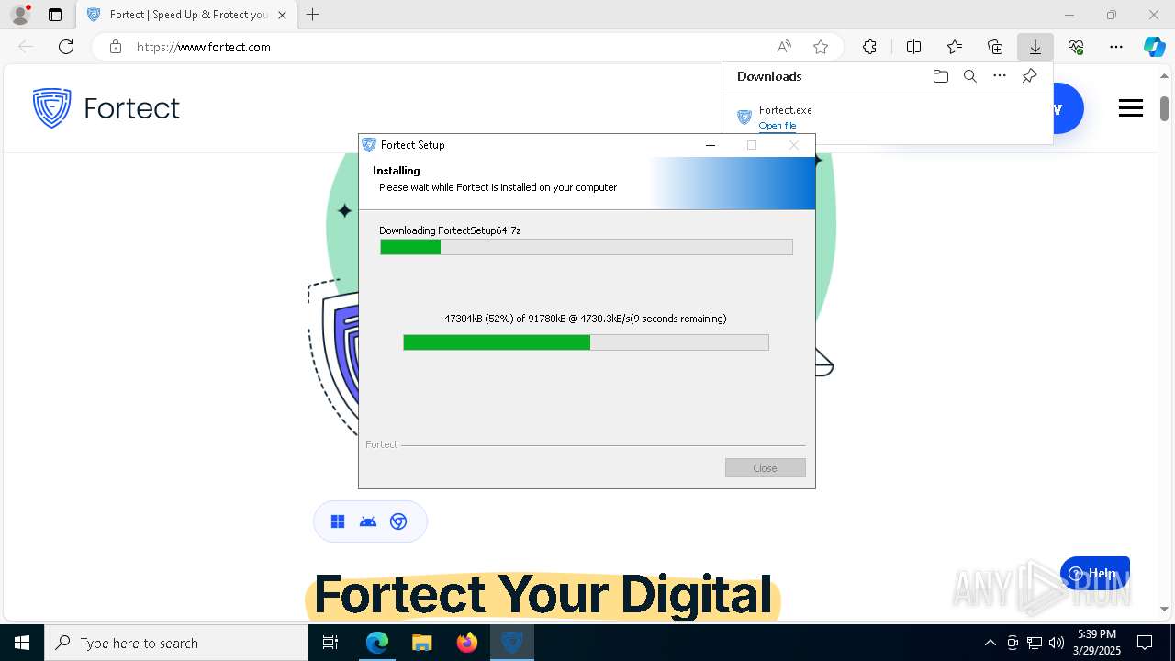Minimize the Fortect Setup window
This screenshot has width=1175, height=661.
(710, 145)
